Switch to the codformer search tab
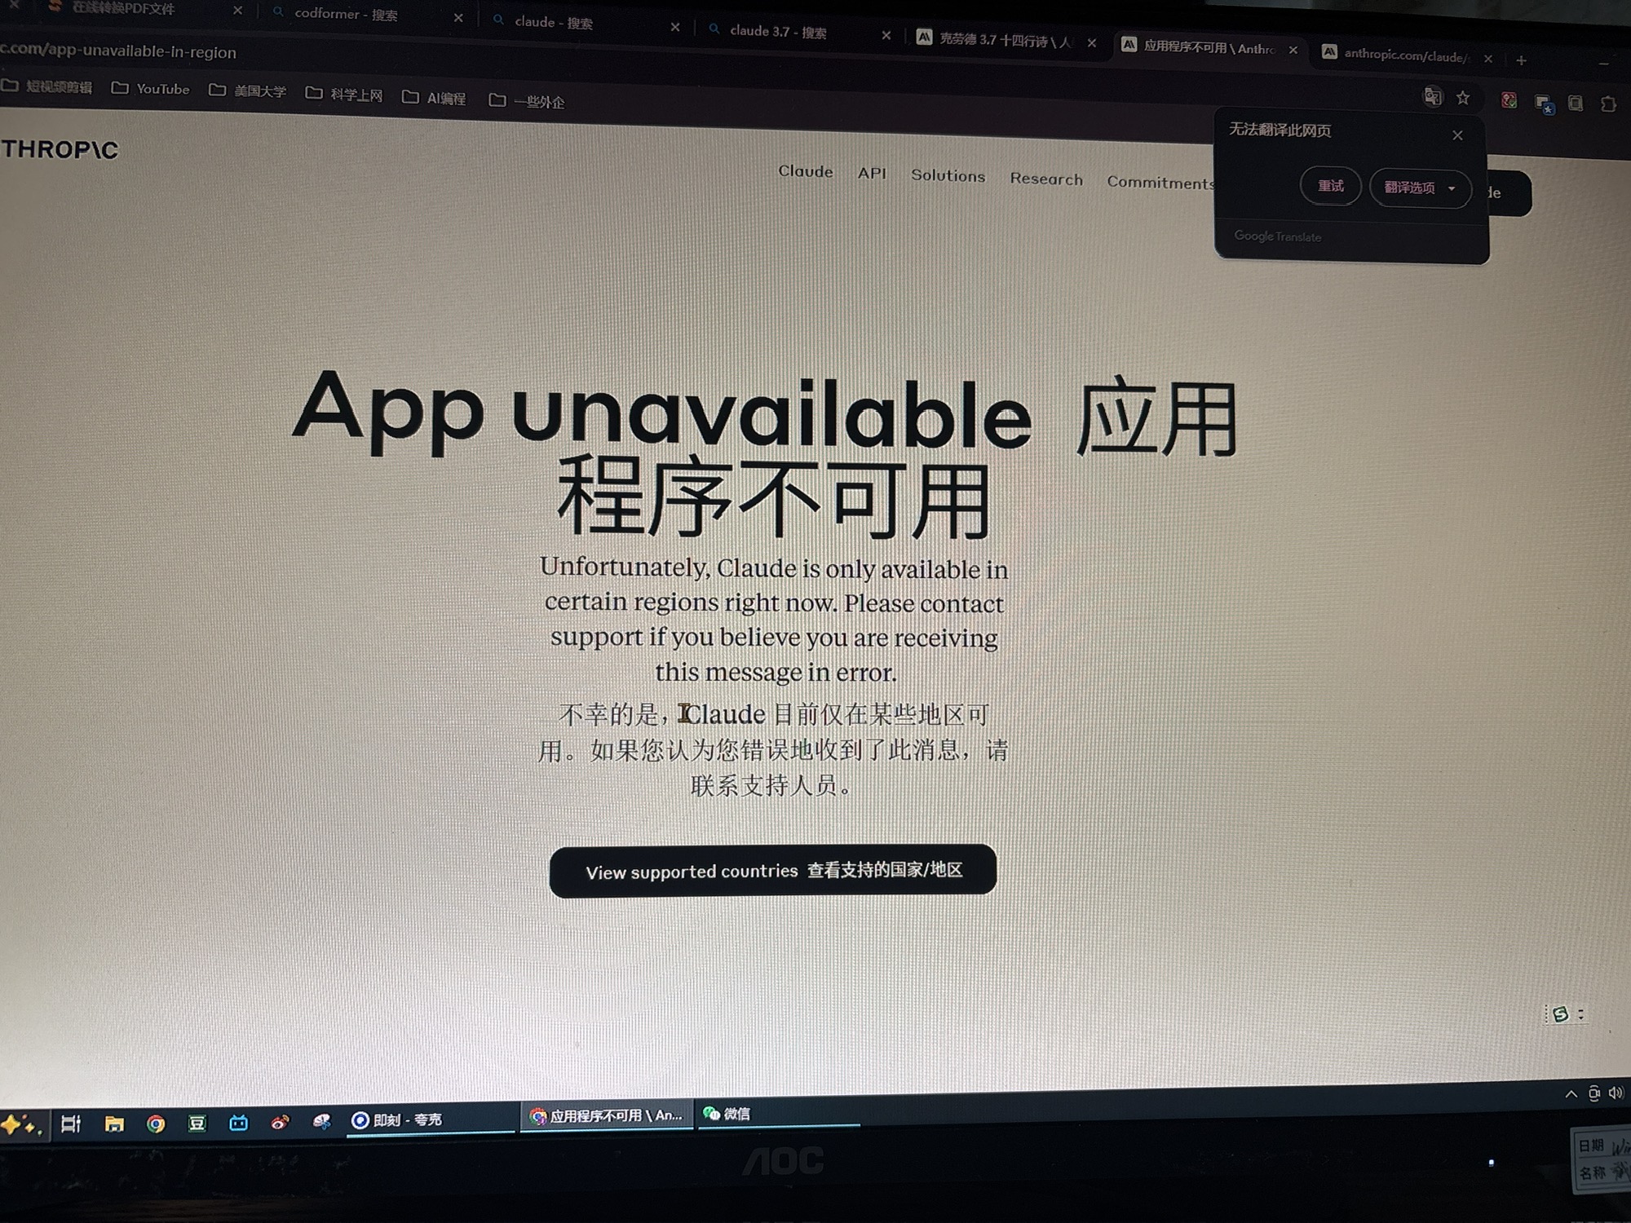The height and width of the screenshot is (1223, 1631). click(x=346, y=15)
